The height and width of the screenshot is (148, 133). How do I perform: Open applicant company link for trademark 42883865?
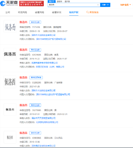(43, 146)
